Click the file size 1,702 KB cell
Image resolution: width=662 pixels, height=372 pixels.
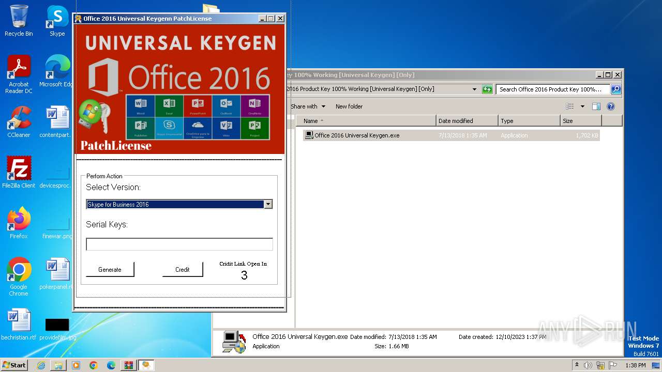pos(586,135)
